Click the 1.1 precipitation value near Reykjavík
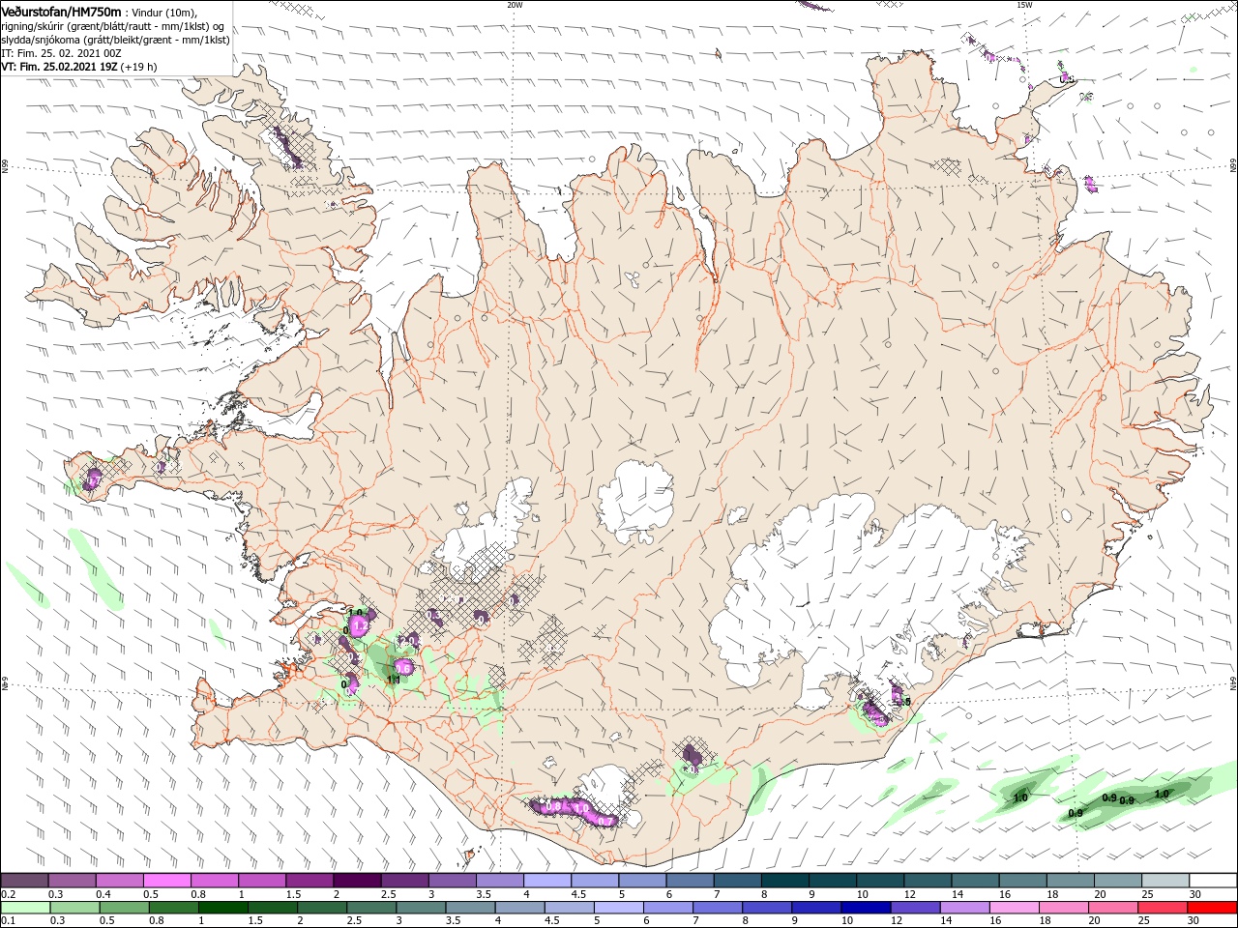This screenshot has height=928, width=1238. click(x=394, y=681)
